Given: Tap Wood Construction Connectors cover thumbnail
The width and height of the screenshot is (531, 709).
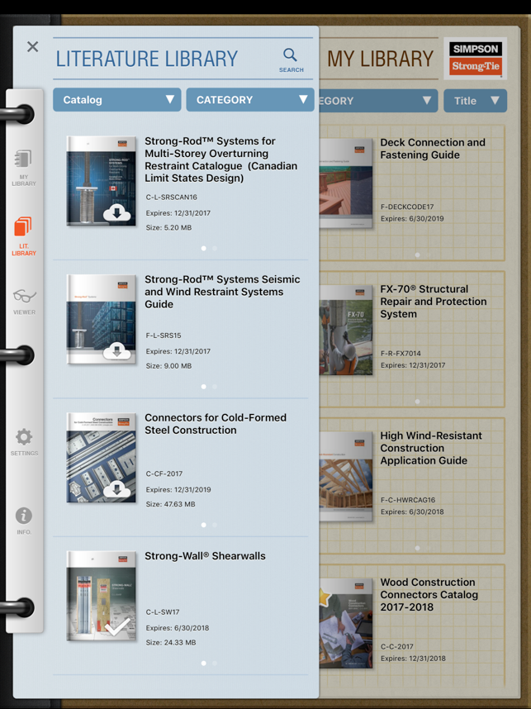Looking at the screenshot, I should pyautogui.click(x=346, y=624).
